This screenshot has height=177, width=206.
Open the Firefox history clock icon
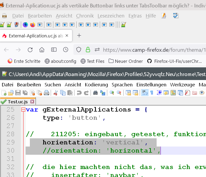coord(66,50)
